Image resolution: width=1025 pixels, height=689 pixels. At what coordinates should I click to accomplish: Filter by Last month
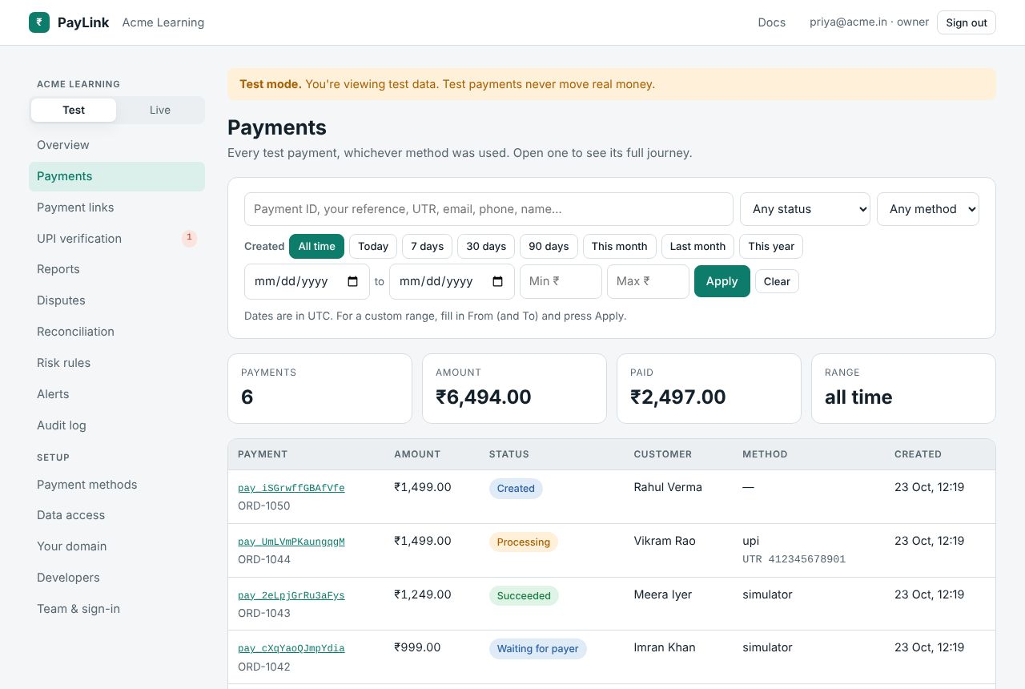click(x=697, y=246)
